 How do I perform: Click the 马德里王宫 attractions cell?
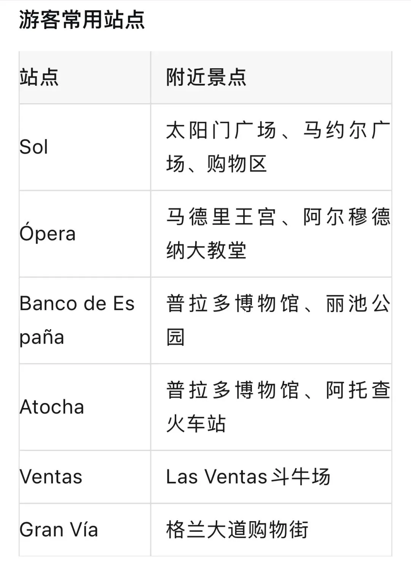point(271,234)
